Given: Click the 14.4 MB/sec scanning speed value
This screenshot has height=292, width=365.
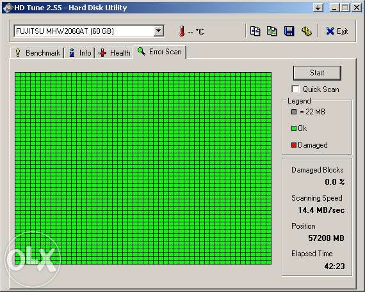Looking at the screenshot, I should tap(321, 210).
